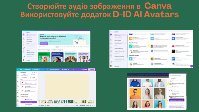Click the hamburger menu beside apps list Canva logo
Screen dimensions: 199x112
tap(111, 32)
